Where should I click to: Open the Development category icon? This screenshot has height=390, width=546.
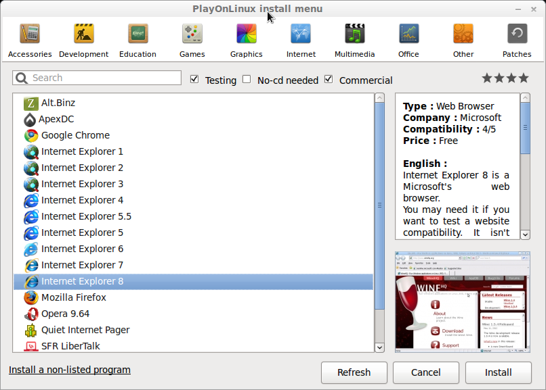[x=83, y=34]
